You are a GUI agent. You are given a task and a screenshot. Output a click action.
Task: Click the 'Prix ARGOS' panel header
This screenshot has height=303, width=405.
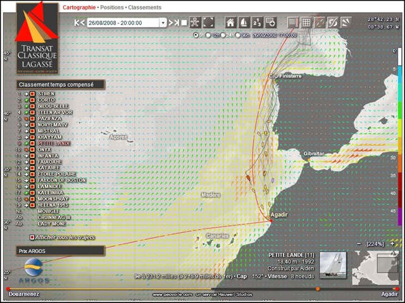tap(61, 251)
